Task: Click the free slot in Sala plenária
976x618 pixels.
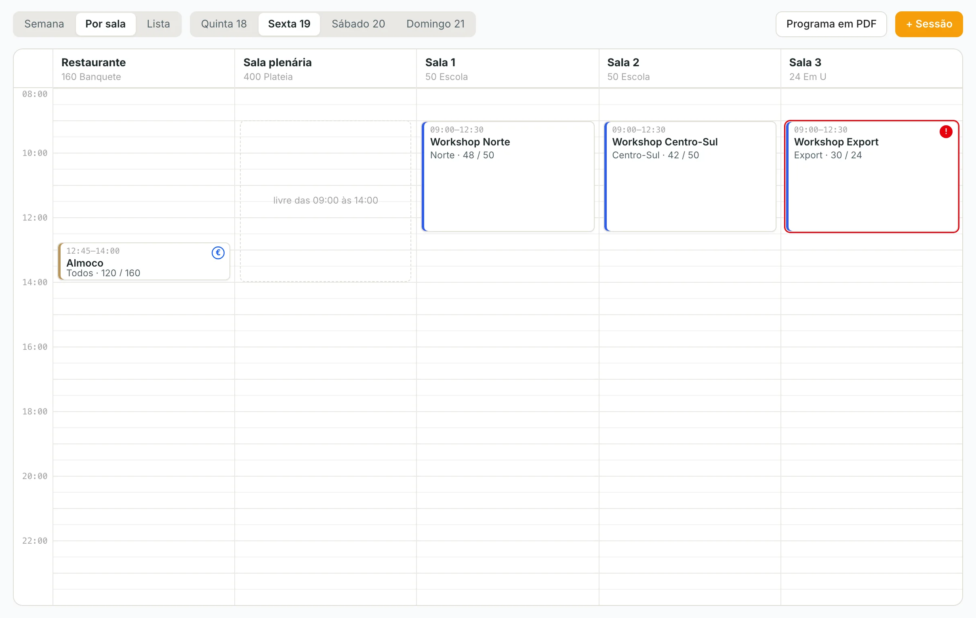Action: point(326,201)
